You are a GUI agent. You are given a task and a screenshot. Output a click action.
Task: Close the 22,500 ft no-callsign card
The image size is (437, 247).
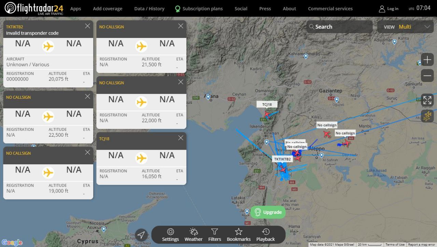(x=87, y=96)
